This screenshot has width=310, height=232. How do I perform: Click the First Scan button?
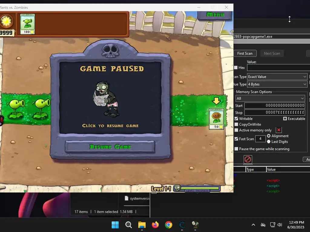click(245, 53)
